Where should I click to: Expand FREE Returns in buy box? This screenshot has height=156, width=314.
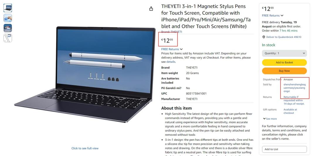click(x=273, y=16)
